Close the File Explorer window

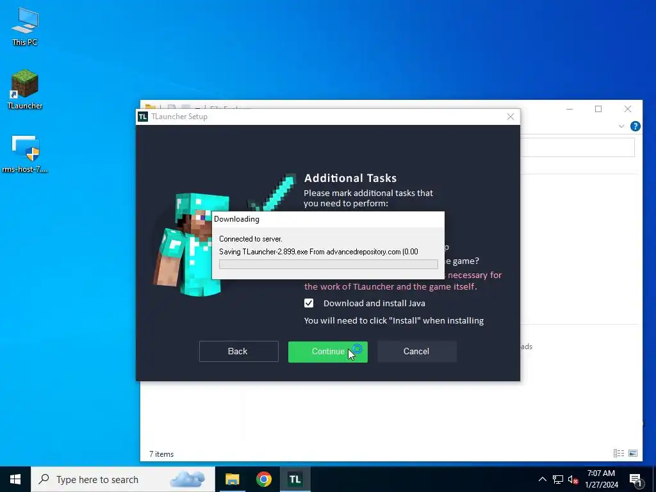[628, 109]
